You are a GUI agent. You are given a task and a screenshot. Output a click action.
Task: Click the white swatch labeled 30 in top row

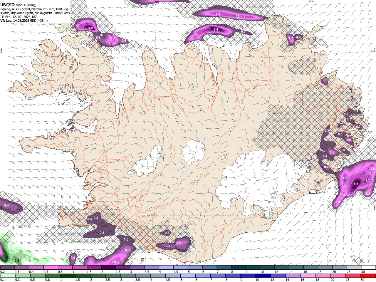(369, 268)
